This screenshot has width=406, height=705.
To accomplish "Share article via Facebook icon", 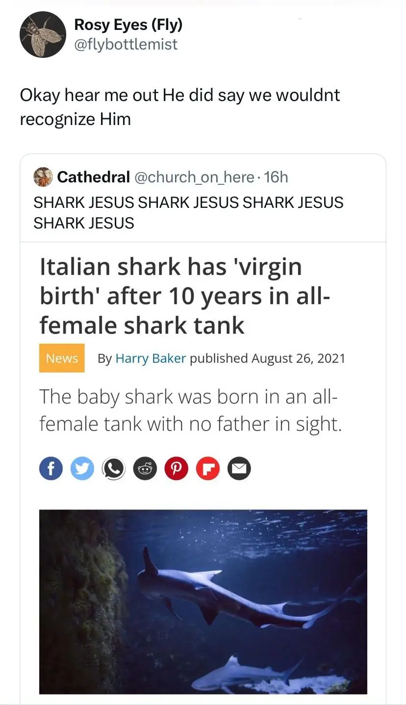I will click(x=51, y=469).
